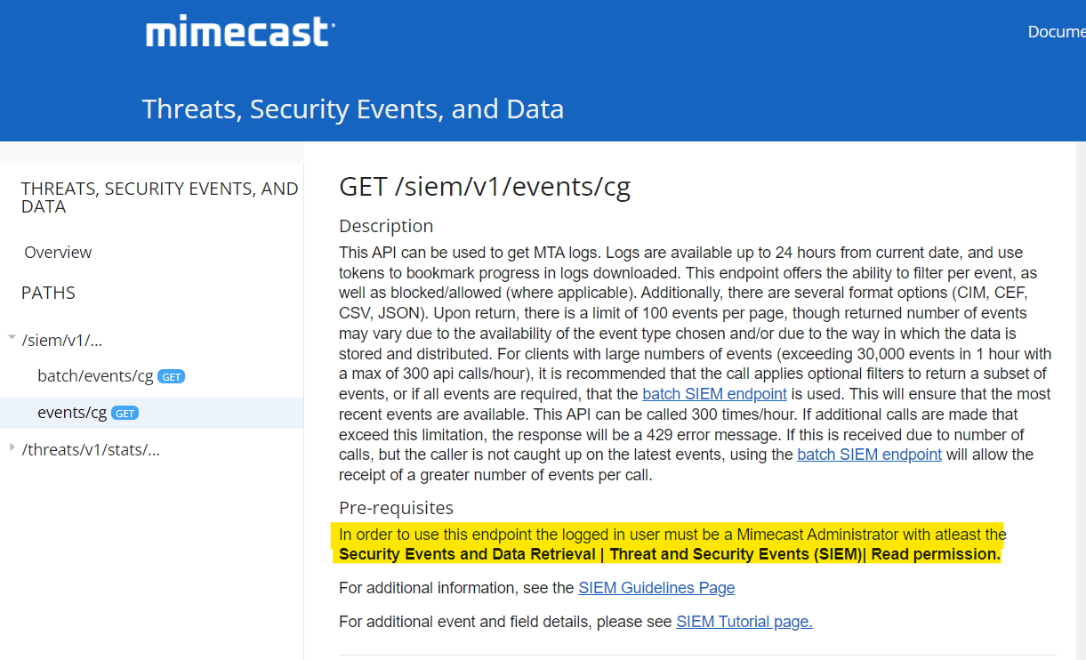
Task: Expand the /threats/v1/stats/... tree arrow
Action: point(12,447)
